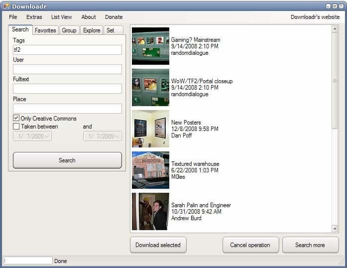Click the 'Sarah Palin and Engineer' title text
The image size is (347, 268).
pyautogui.click(x=201, y=205)
